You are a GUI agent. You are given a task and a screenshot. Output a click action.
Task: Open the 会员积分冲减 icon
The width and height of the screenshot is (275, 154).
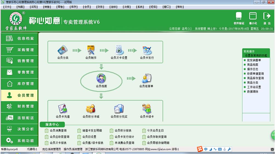[x=91, y=109]
